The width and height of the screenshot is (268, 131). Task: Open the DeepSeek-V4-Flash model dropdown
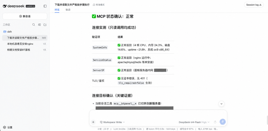(x=194, y=122)
